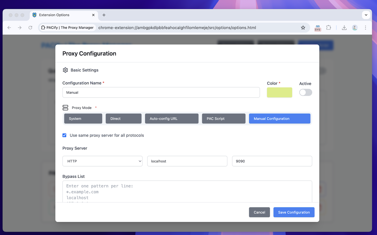Image resolution: width=377 pixels, height=235 pixels.
Task: Open the yellow-green Color swatch
Action: coord(280,93)
